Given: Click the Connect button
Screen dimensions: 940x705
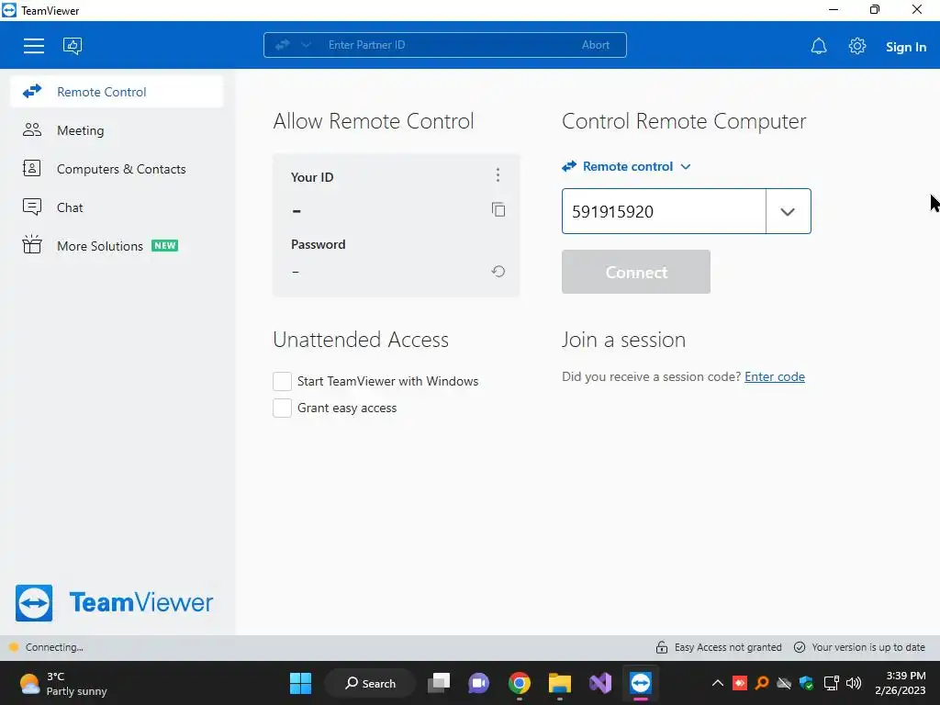Looking at the screenshot, I should click(636, 272).
